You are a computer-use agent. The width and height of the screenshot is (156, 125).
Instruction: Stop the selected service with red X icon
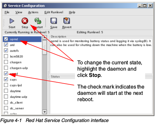(25, 21)
